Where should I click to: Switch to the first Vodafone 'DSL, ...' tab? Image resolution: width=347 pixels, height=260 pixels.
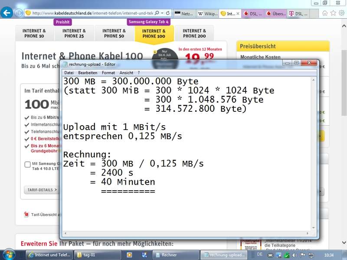click(253, 13)
